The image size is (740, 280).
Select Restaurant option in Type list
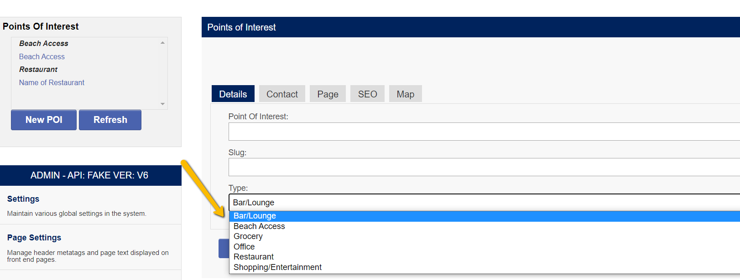pos(485,257)
